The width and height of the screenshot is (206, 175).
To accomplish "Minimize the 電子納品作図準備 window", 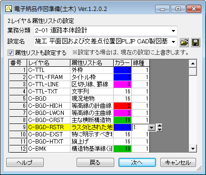I will click(162, 9).
